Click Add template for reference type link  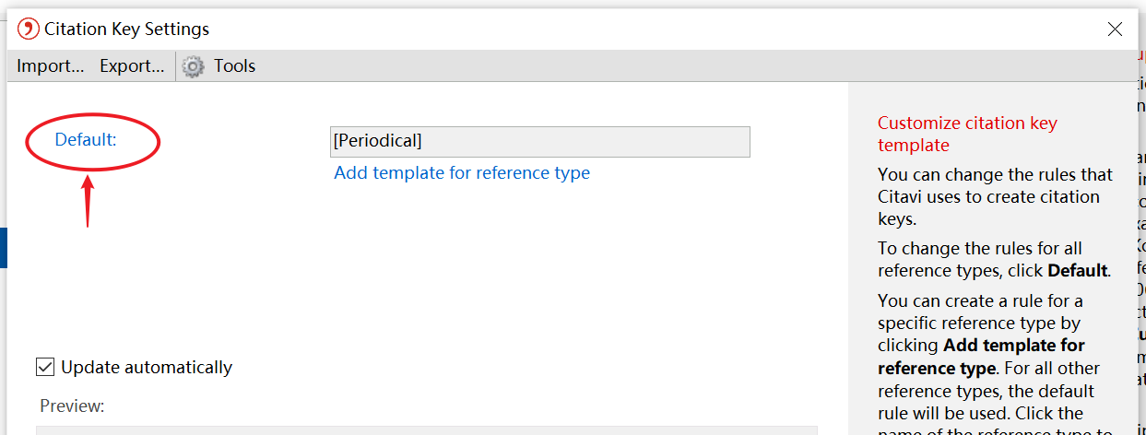point(462,173)
